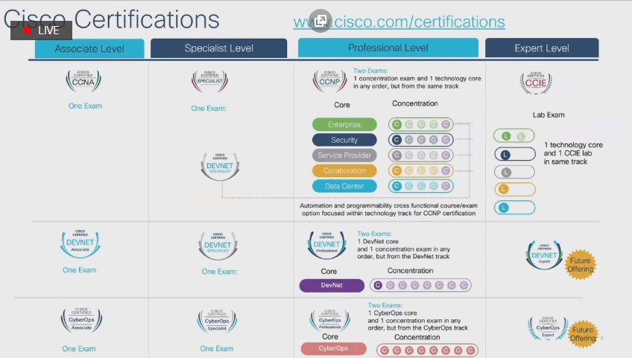
Task: Click Future Offering starburst beside DevNet Expert
Action: (x=581, y=265)
